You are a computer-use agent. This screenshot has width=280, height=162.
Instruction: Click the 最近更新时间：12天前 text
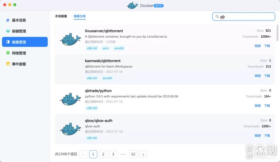(x=100, y=42)
